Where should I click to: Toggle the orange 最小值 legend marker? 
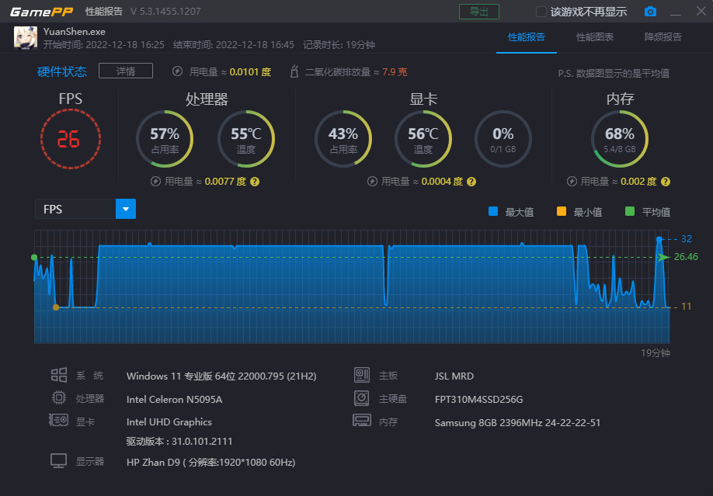[561, 211]
